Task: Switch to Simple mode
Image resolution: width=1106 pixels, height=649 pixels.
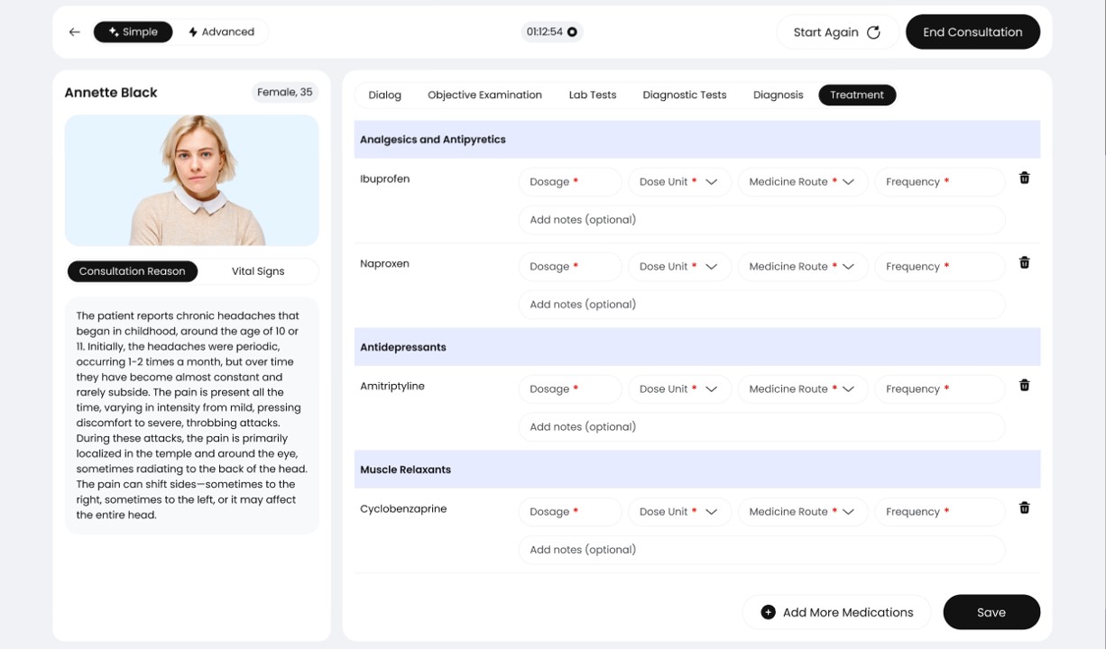Action: [x=133, y=32]
